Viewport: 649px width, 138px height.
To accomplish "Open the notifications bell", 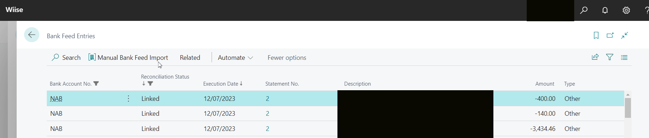I will 605,10.
